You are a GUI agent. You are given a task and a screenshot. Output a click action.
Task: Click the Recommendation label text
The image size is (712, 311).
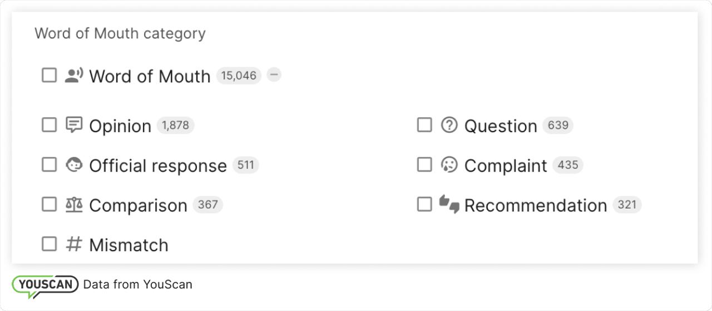(535, 205)
